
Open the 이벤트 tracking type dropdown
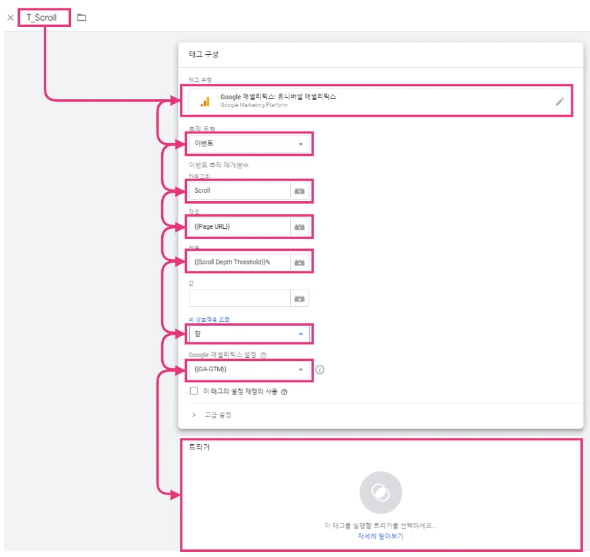click(249, 144)
